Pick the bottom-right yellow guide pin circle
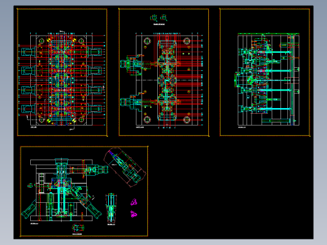327x245 pixels. click(74, 120)
